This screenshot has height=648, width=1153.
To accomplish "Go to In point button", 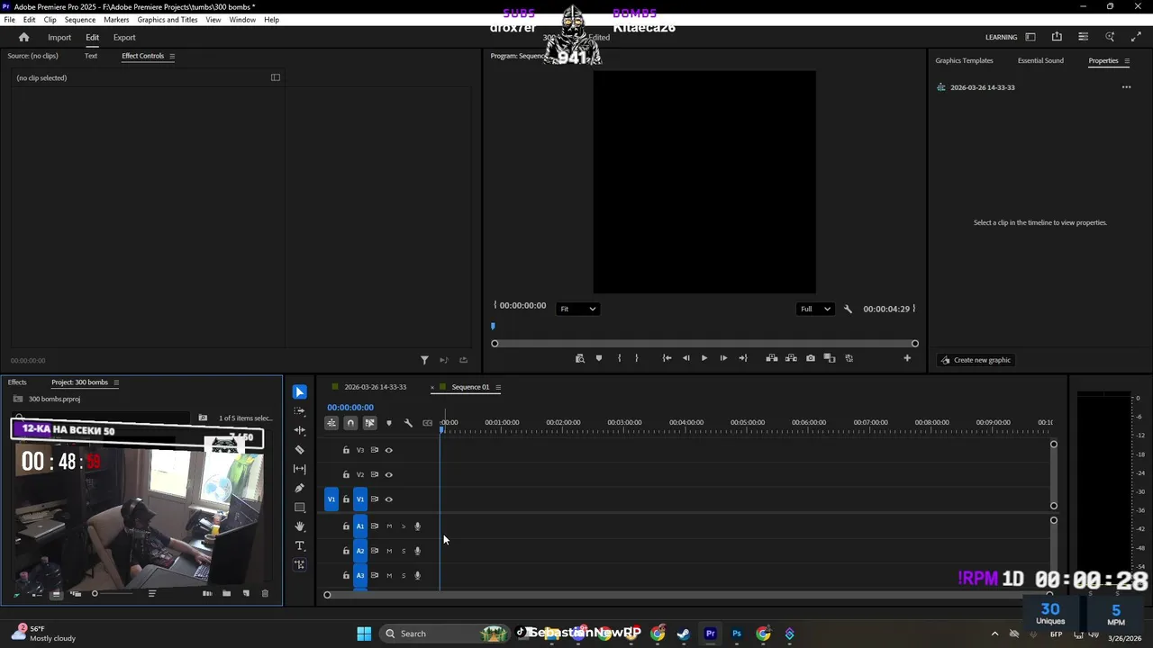I will 667,358.
